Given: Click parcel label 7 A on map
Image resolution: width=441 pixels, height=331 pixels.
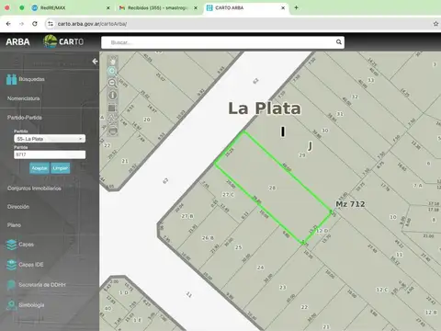Looking at the screenshot, I should click(x=418, y=186).
